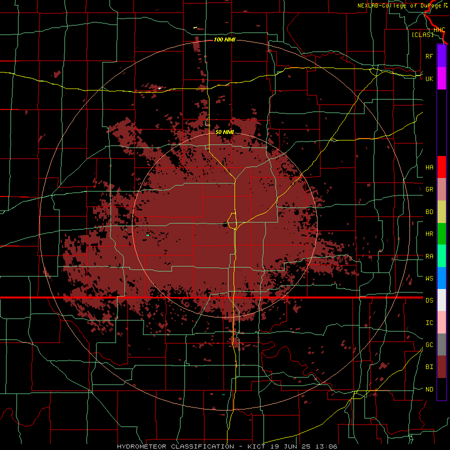Screen dimensions: 450x450
Task: Click the RA light green legend swatch
Action: (441, 256)
